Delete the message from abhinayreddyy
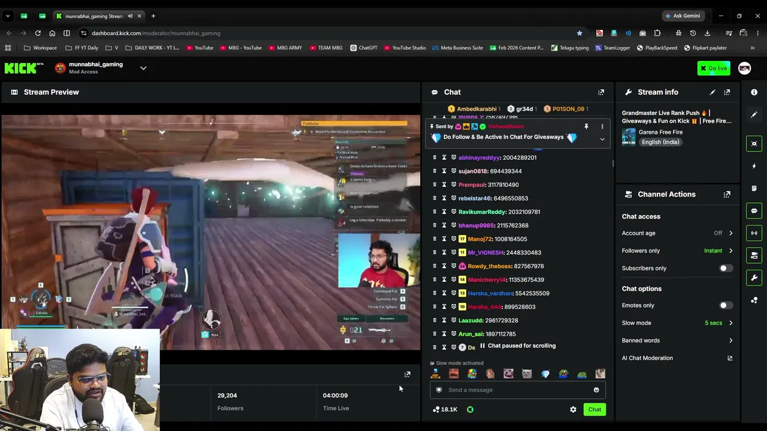 tap(434, 157)
